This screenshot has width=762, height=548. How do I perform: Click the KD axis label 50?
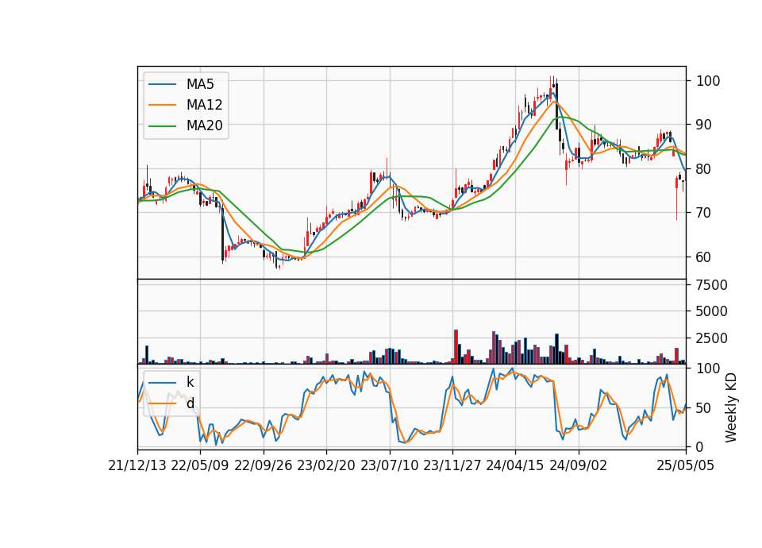coord(705,408)
